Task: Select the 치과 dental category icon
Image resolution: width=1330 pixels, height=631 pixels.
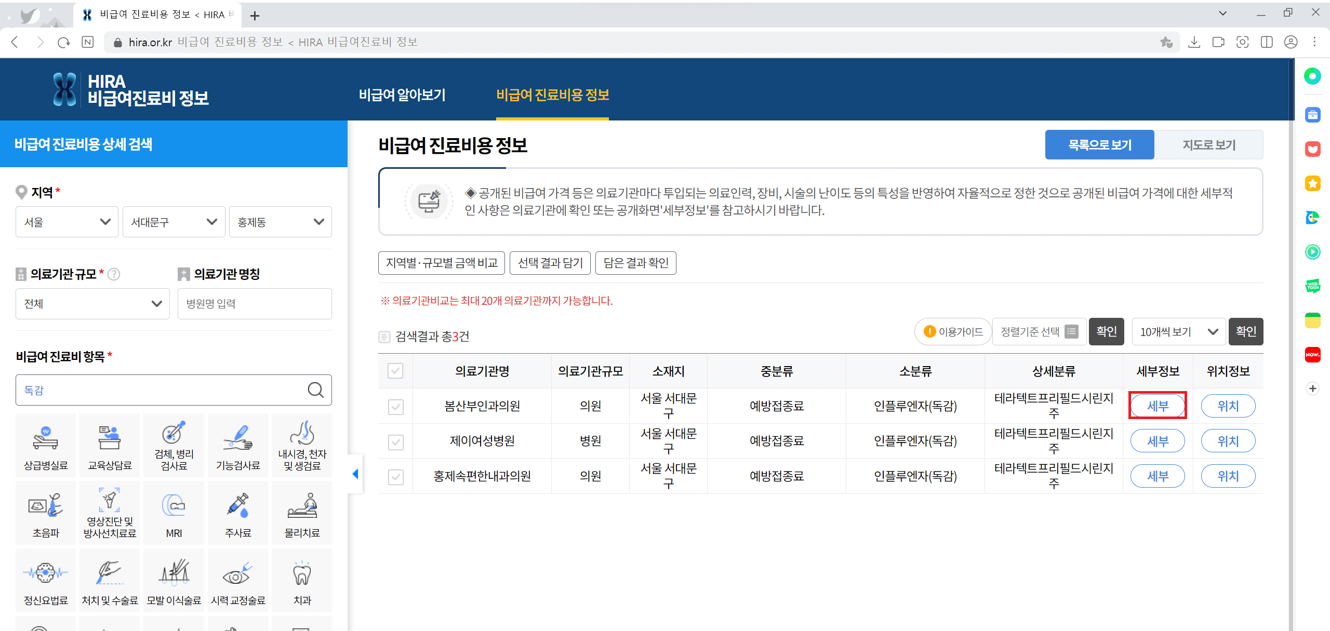Action: tap(301, 580)
